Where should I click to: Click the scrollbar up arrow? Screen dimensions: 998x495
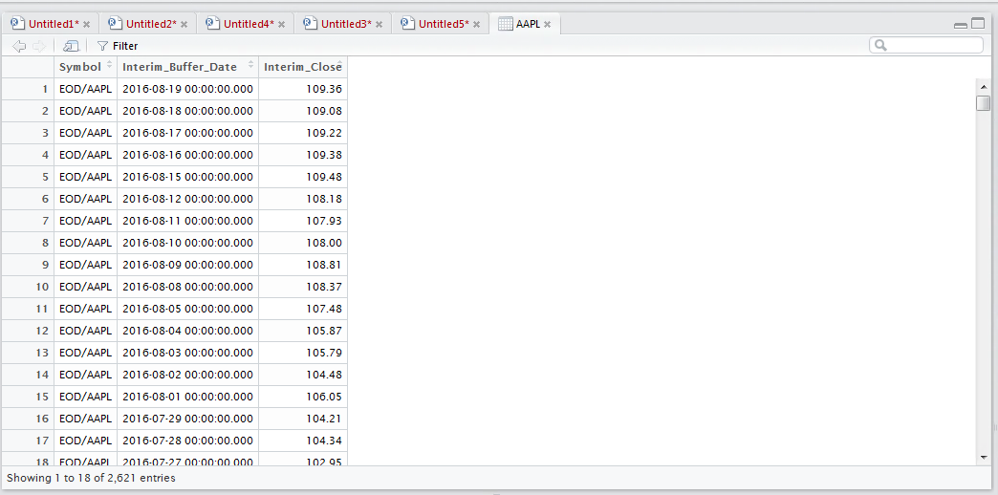[x=984, y=87]
